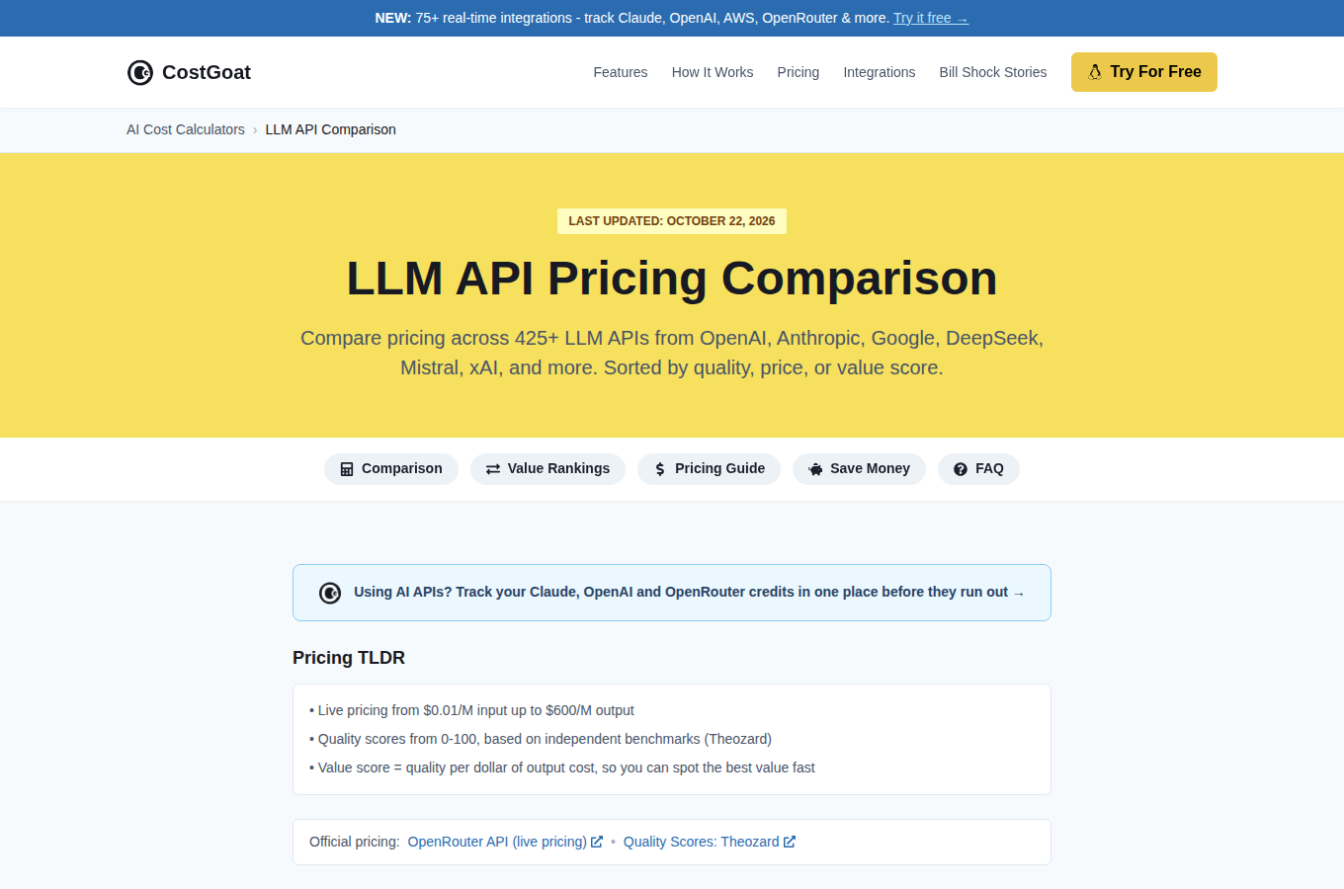The width and height of the screenshot is (1344, 889).
Task: Click the 'Official pricing:' label
Action: (355, 842)
